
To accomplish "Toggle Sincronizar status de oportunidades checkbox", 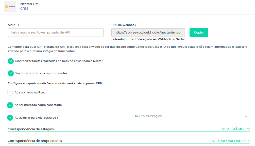I will pos(11,73).
